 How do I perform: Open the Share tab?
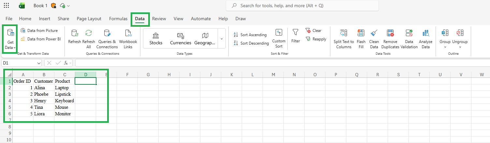[x=63, y=19]
